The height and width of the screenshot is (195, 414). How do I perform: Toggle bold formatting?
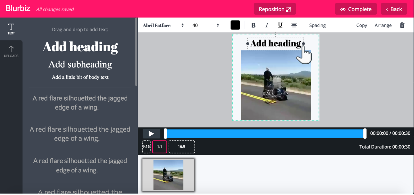tap(253, 25)
